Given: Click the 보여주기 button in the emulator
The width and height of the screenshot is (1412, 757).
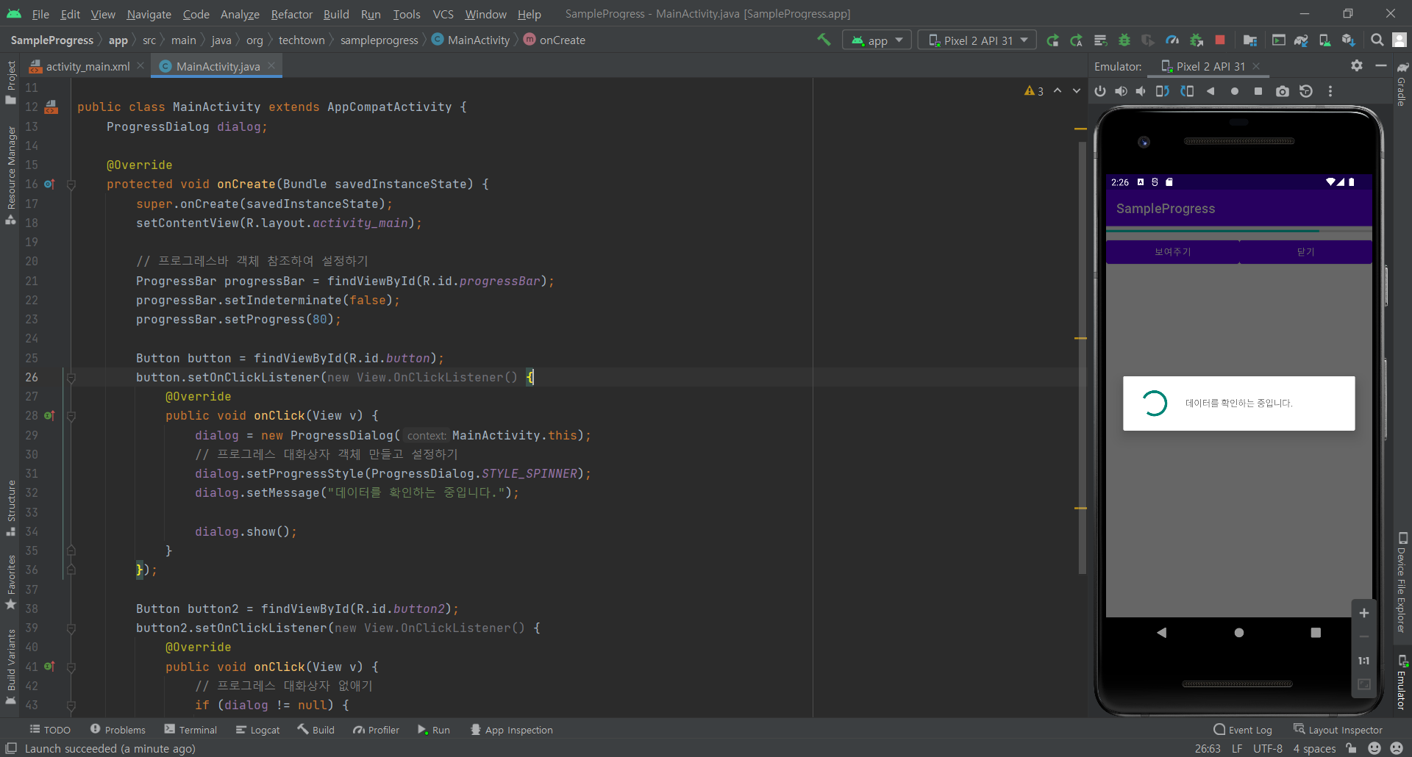Looking at the screenshot, I should pos(1172,252).
